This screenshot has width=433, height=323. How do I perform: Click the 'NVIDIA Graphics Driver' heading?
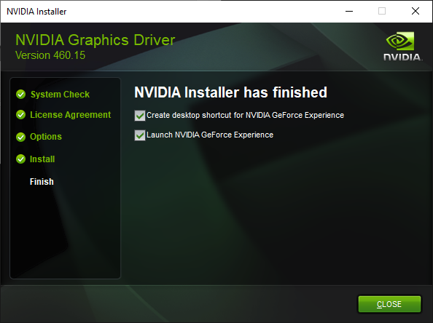(x=95, y=40)
